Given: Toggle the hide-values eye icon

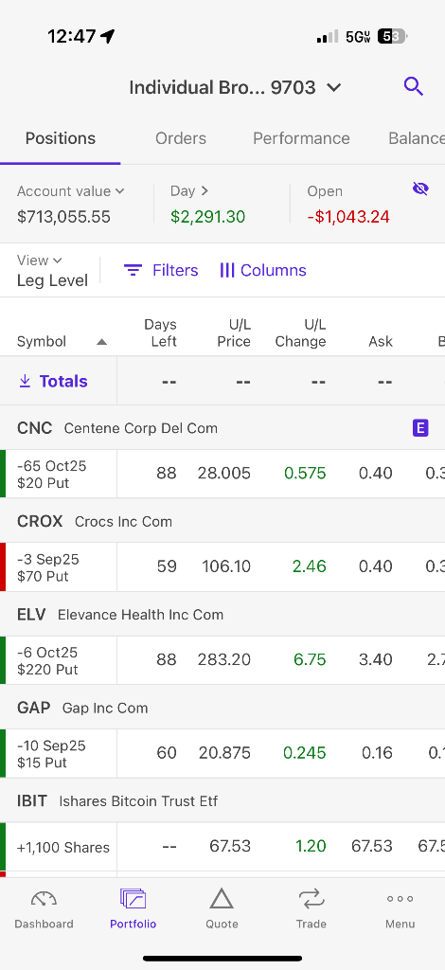Looking at the screenshot, I should pyautogui.click(x=420, y=189).
